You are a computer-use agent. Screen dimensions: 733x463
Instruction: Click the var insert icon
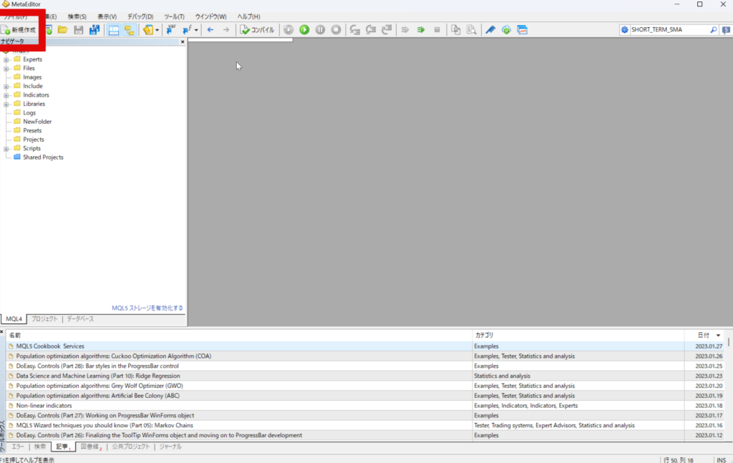point(171,30)
